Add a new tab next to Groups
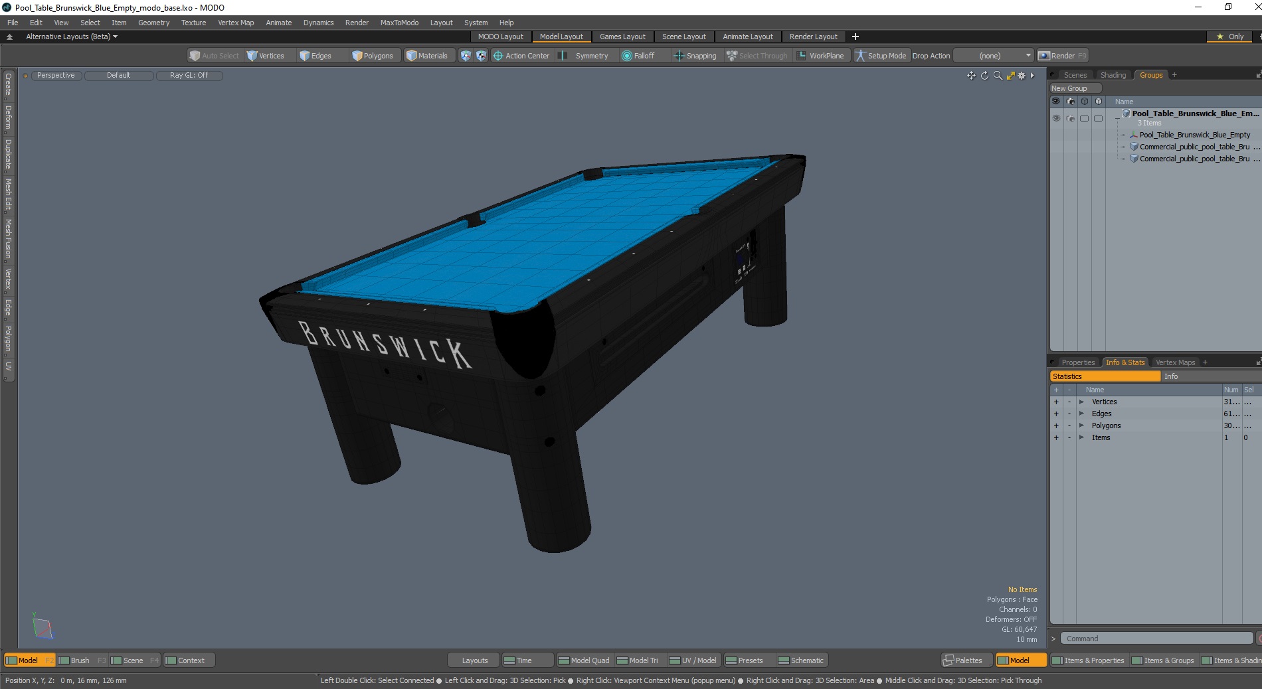 (x=1174, y=75)
